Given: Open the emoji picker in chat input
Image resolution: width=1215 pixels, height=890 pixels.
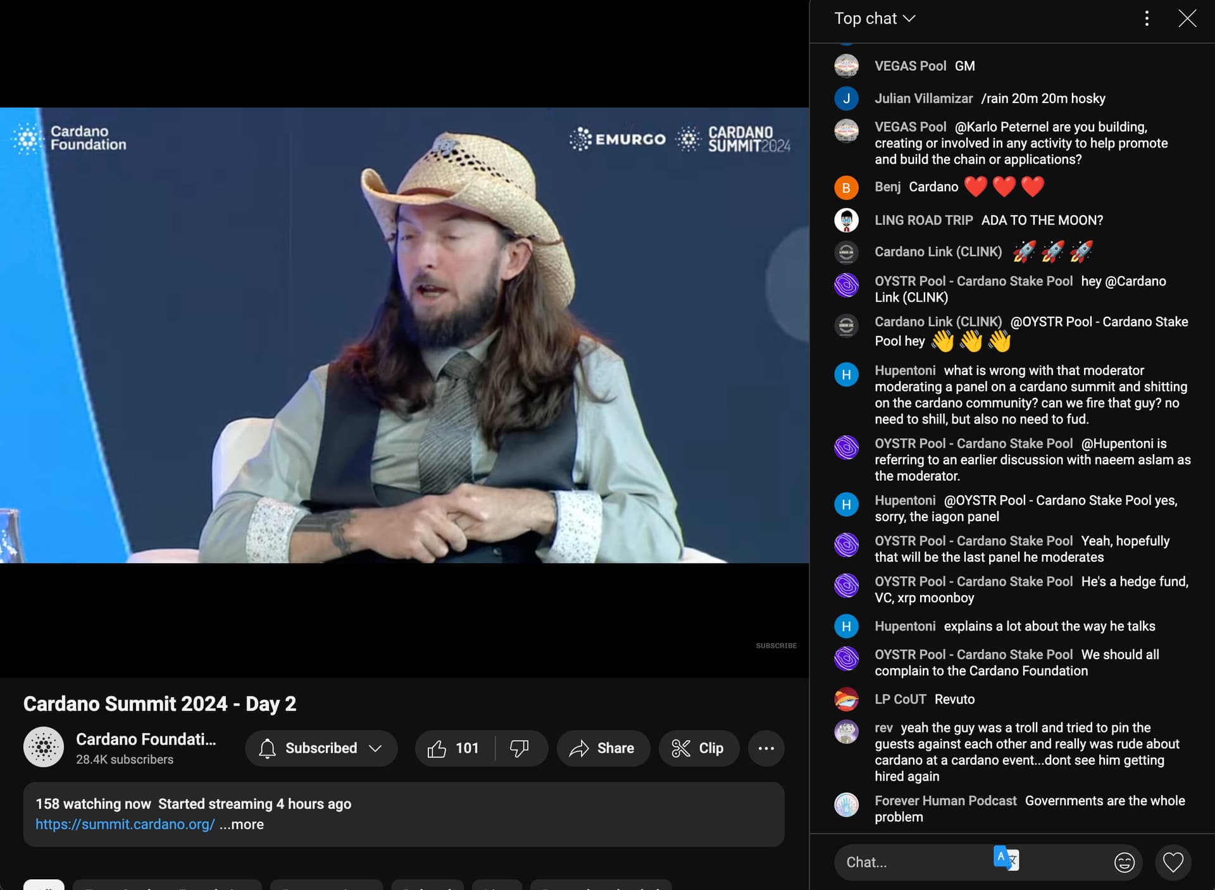Looking at the screenshot, I should tap(1124, 862).
